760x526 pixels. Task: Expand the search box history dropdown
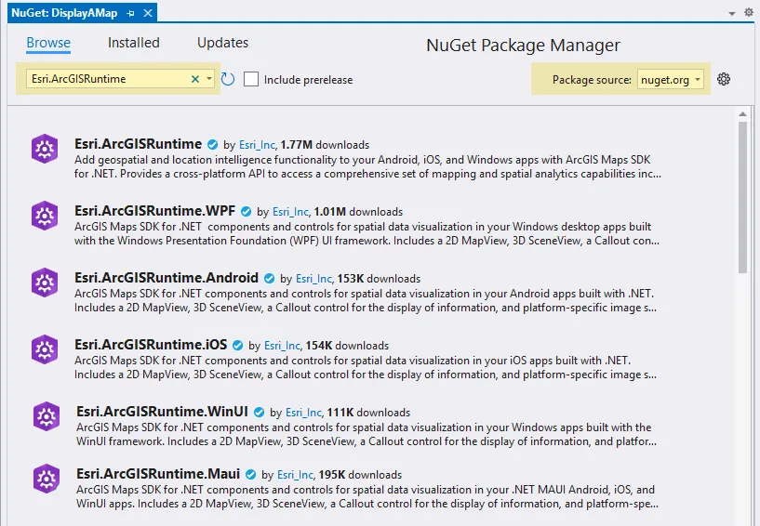pos(209,78)
